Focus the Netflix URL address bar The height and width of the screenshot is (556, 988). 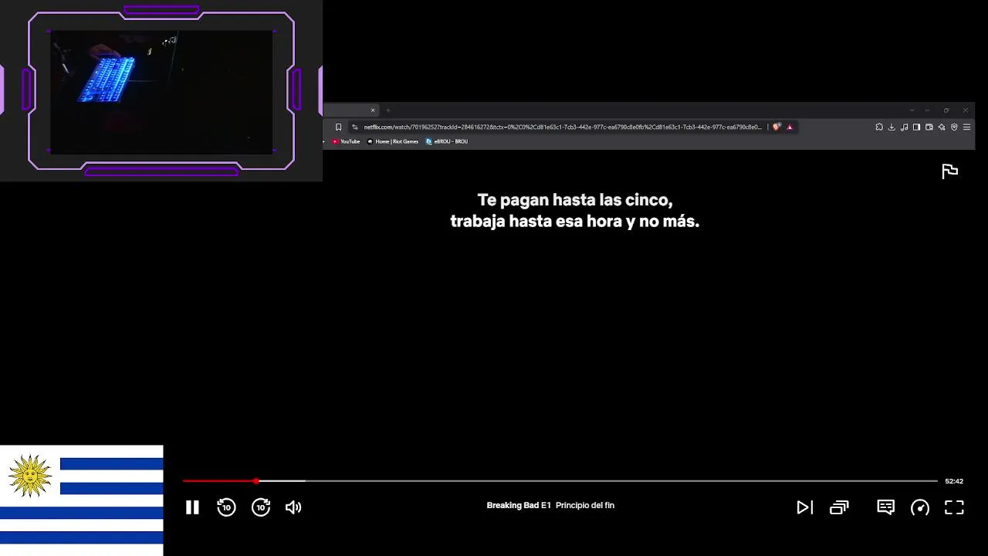click(x=563, y=127)
